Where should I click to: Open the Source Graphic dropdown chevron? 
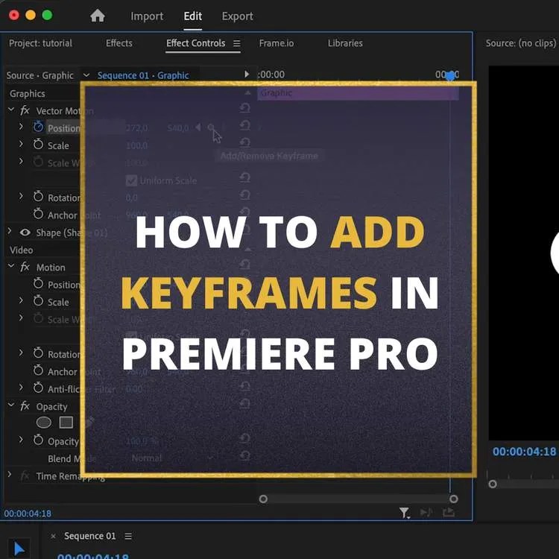pyautogui.click(x=86, y=75)
